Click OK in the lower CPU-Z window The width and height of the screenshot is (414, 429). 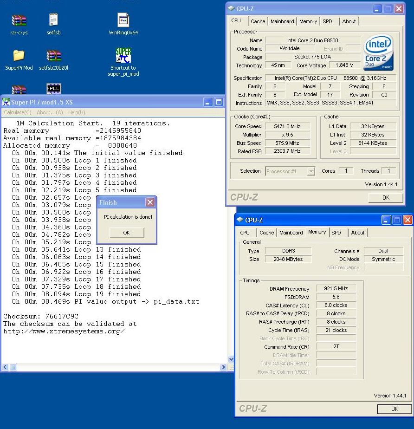click(395, 409)
